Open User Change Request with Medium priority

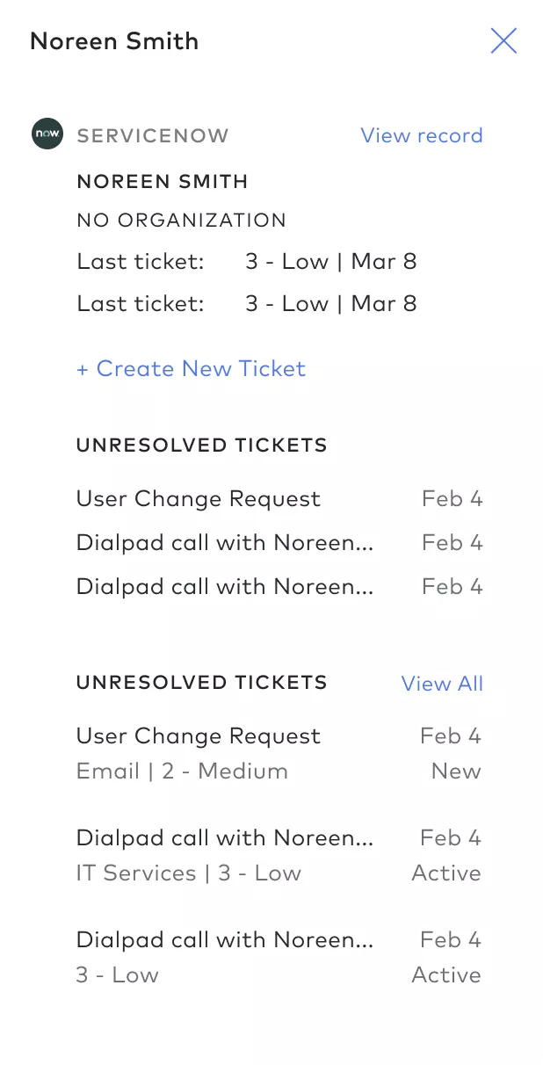279,753
